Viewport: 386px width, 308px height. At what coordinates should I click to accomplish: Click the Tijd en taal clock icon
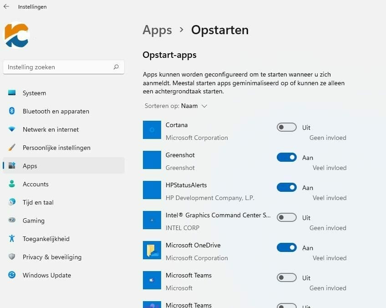click(11, 202)
